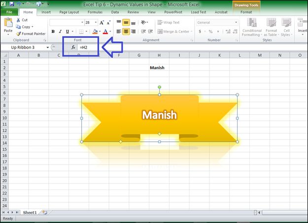Open the Font name dropdown
308x223 pixels.
click(82, 22)
